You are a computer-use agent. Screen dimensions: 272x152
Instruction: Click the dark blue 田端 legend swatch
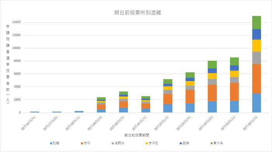[181, 143]
